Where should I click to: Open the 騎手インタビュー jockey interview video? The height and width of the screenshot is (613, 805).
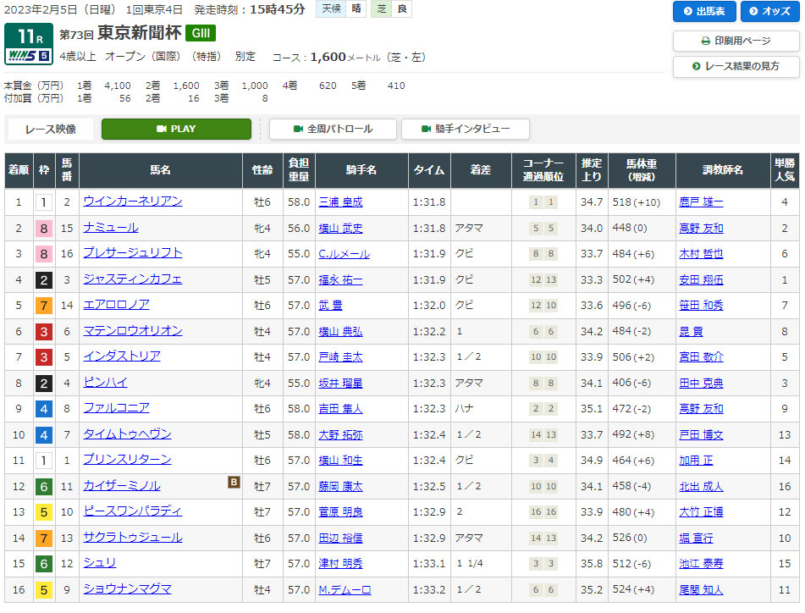(x=465, y=129)
